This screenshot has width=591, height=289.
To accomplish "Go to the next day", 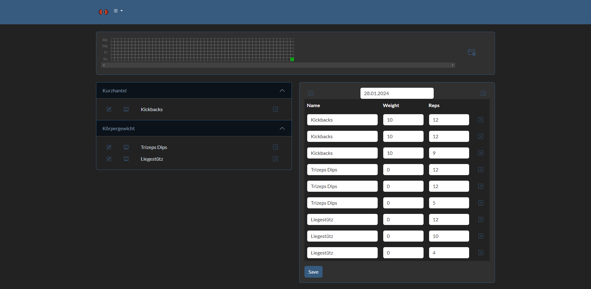I will pos(483,93).
